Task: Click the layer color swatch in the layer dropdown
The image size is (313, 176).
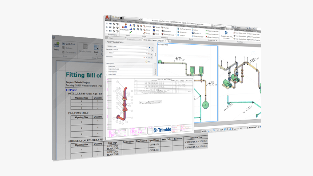Action: click(121, 18)
